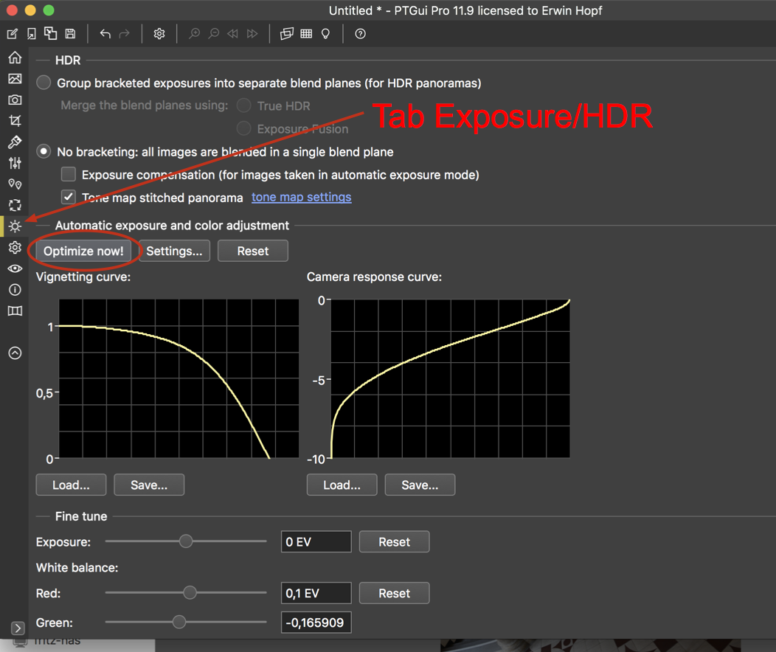Switch to the Source Images sidebar tab
The height and width of the screenshot is (652, 776).
tap(15, 79)
